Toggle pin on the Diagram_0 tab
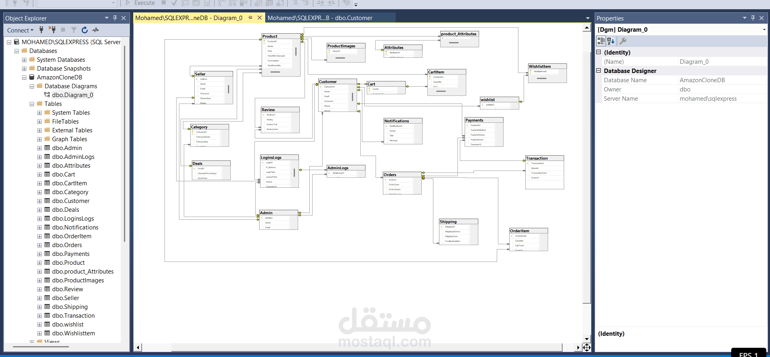Image resolution: width=770 pixels, height=357 pixels. pos(250,18)
